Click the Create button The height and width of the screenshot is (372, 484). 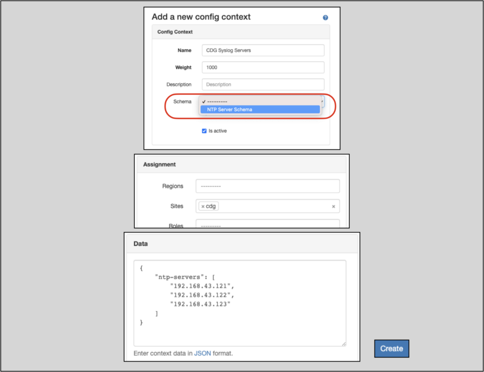click(391, 348)
